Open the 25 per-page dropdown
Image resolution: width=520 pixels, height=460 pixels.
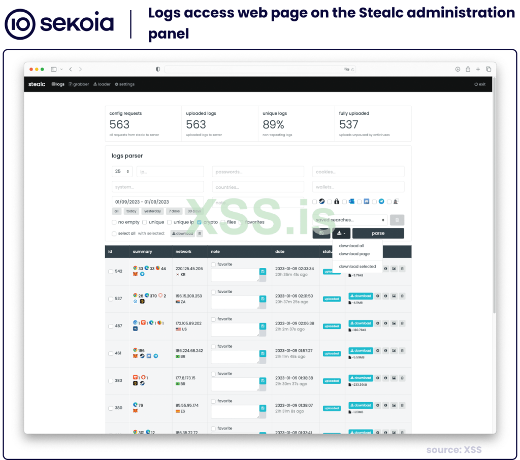[x=122, y=172]
